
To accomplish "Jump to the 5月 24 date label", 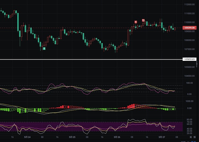I will click(x=28, y=137).
